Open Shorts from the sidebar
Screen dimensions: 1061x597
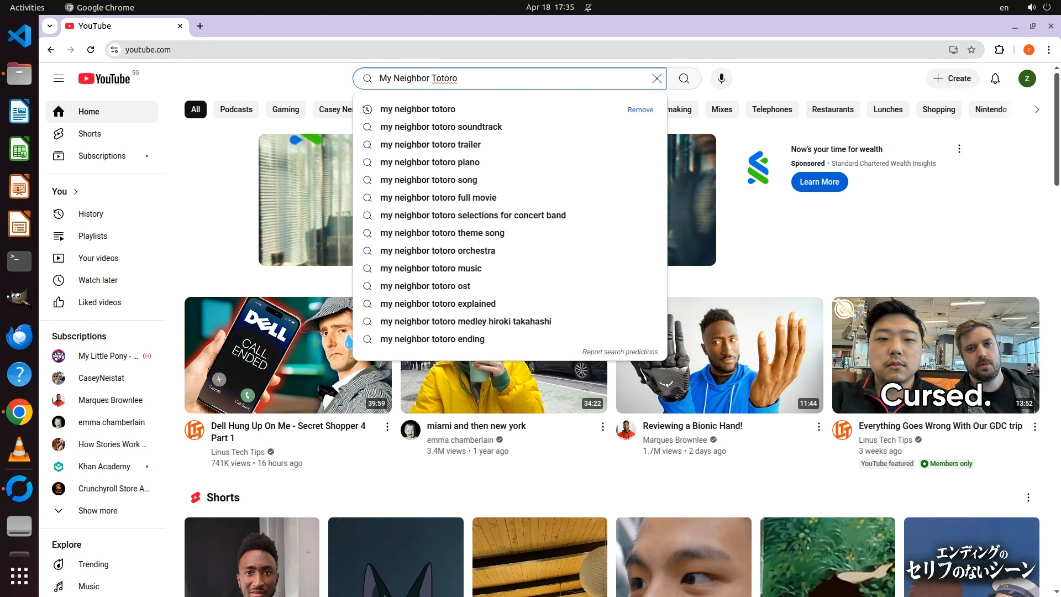pyautogui.click(x=89, y=134)
